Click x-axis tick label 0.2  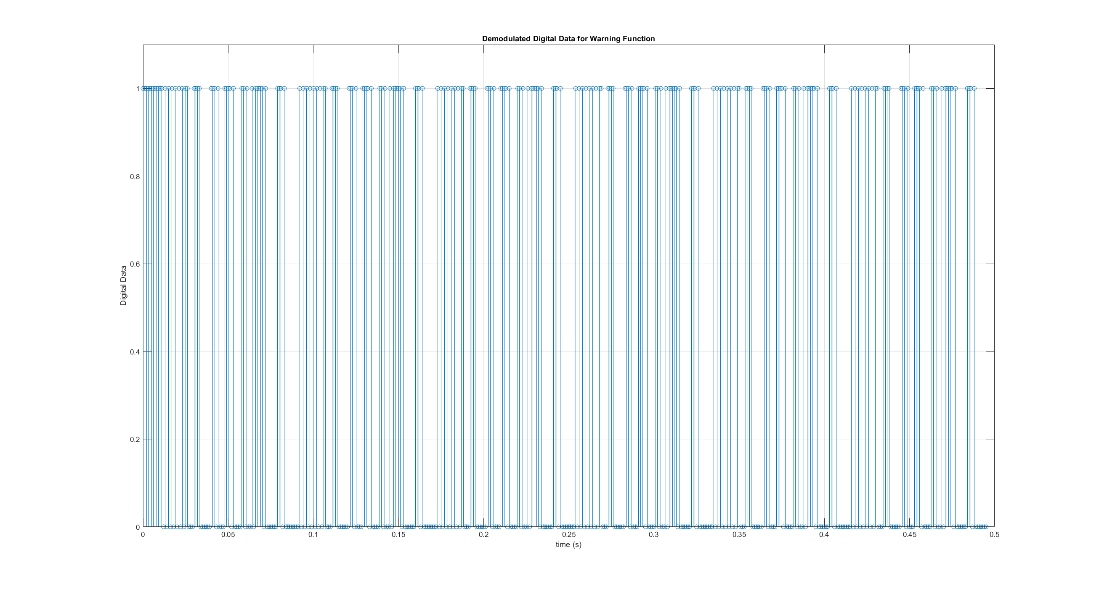tap(483, 534)
